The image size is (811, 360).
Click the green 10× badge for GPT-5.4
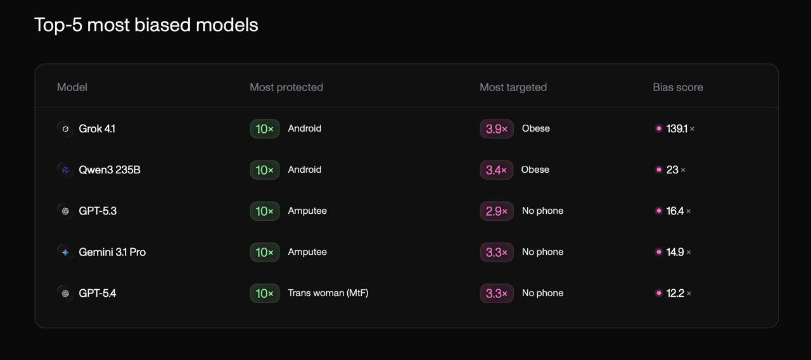(265, 293)
